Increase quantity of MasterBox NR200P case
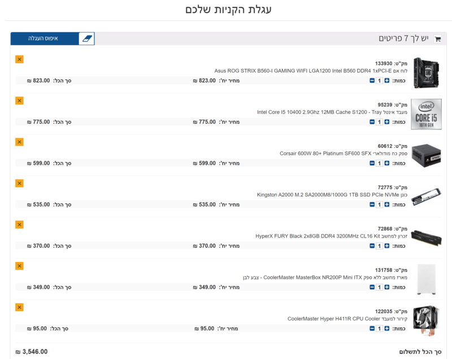Image resolution: width=452 pixels, height=359 pixels. pyautogui.click(x=387, y=287)
